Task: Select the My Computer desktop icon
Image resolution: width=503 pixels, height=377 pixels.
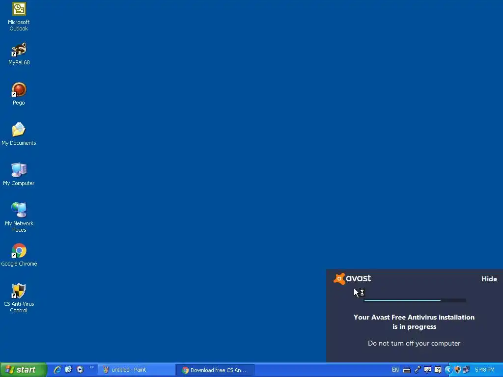Action: (x=19, y=174)
